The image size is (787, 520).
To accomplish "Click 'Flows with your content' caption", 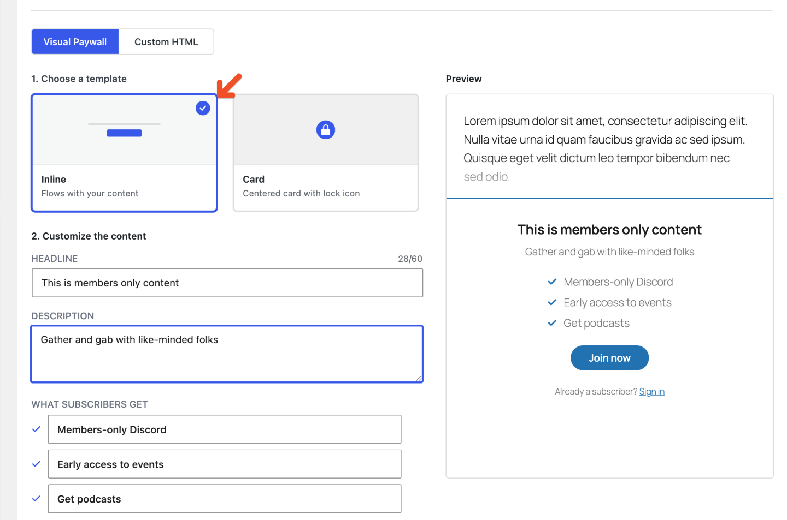I will pyautogui.click(x=90, y=194).
